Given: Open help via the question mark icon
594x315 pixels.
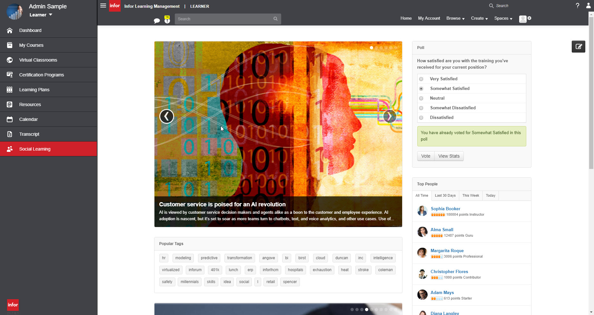Looking at the screenshot, I should coord(578,5).
